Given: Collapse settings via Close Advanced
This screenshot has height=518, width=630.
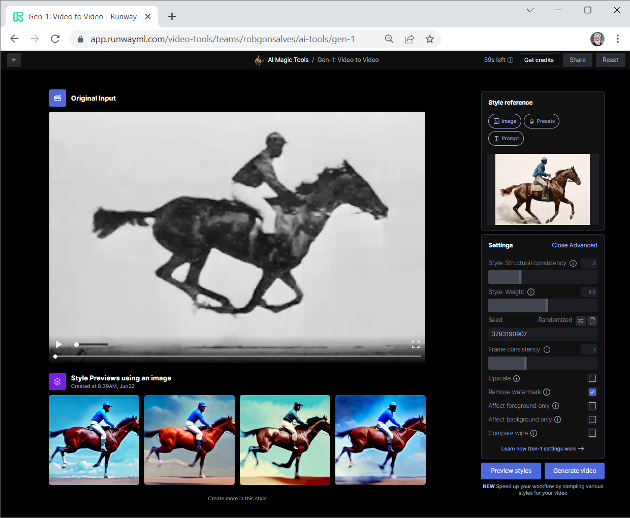Looking at the screenshot, I should (x=575, y=245).
